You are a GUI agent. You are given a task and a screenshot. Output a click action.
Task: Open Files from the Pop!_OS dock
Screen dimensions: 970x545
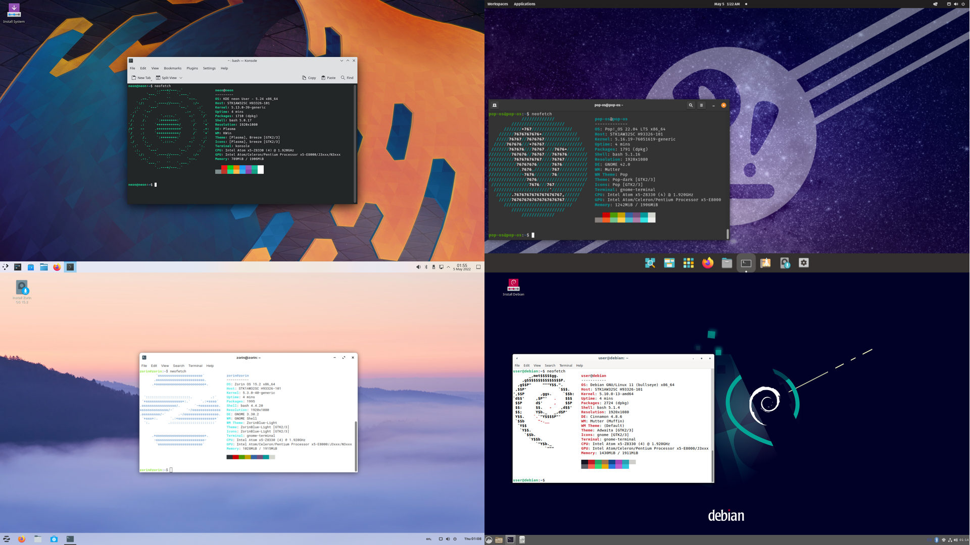[x=726, y=263]
